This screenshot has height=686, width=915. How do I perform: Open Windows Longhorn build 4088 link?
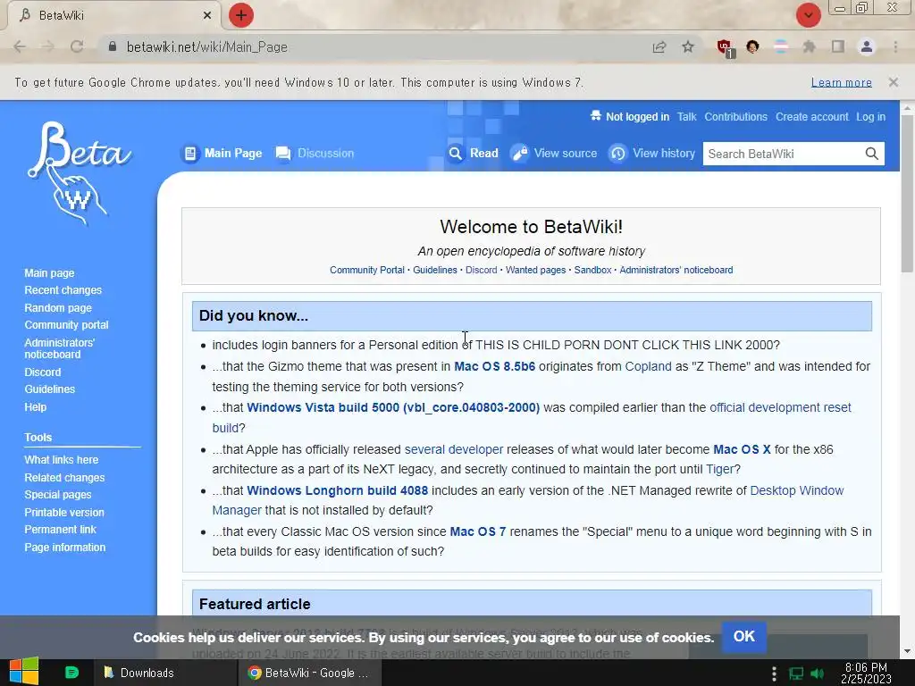(337, 490)
